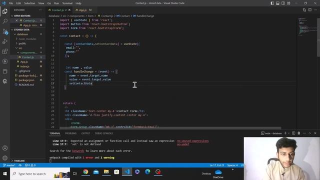
Task: Switch to the Output panel tab
Action: tap(85, 133)
